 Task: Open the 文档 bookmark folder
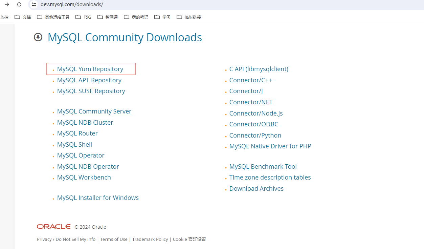point(23,17)
